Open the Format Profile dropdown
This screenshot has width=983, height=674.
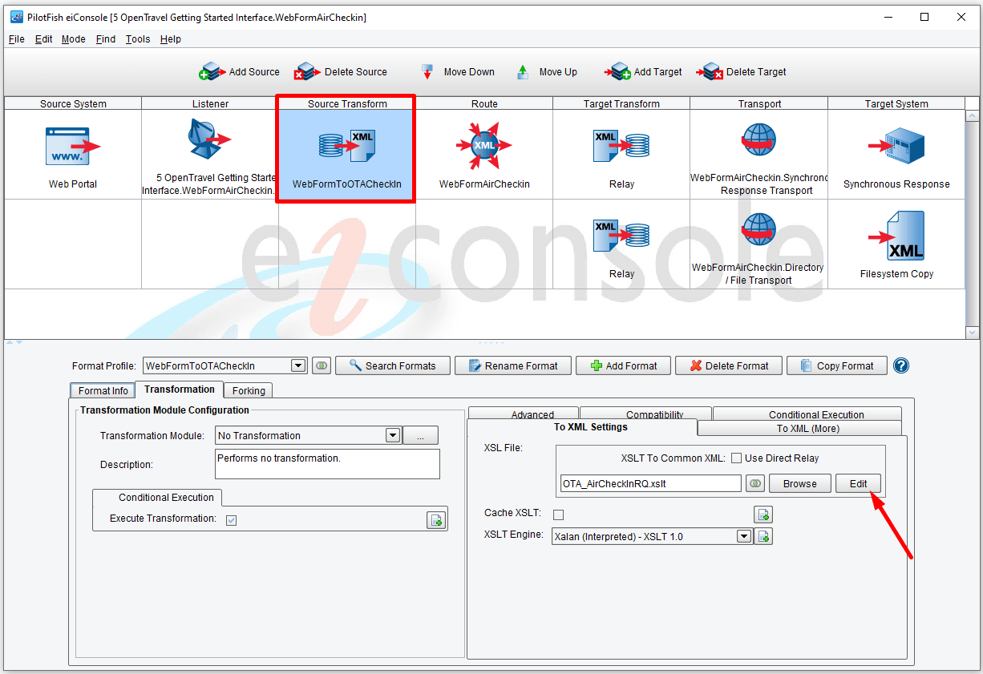pyautogui.click(x=298, y=365)
